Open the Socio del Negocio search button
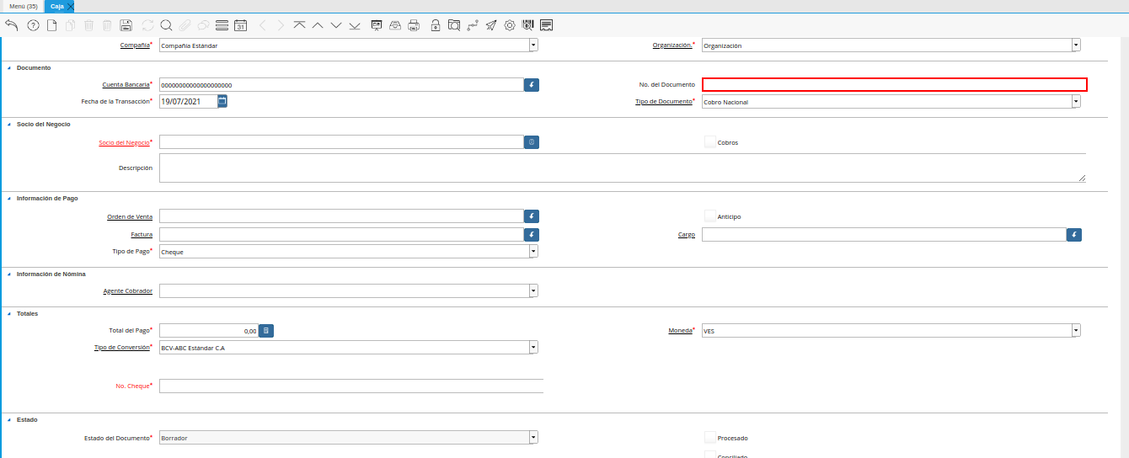The width and height of the screenshot is (1129, 458). point(532,142)
